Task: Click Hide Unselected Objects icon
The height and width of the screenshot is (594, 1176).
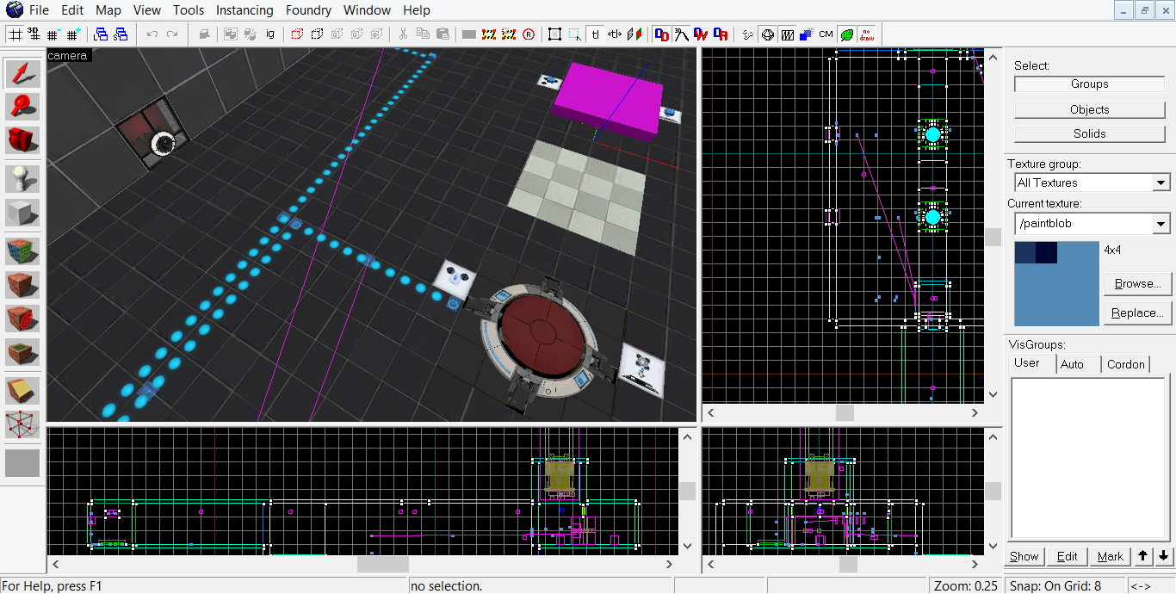Action: coord(316,34)
